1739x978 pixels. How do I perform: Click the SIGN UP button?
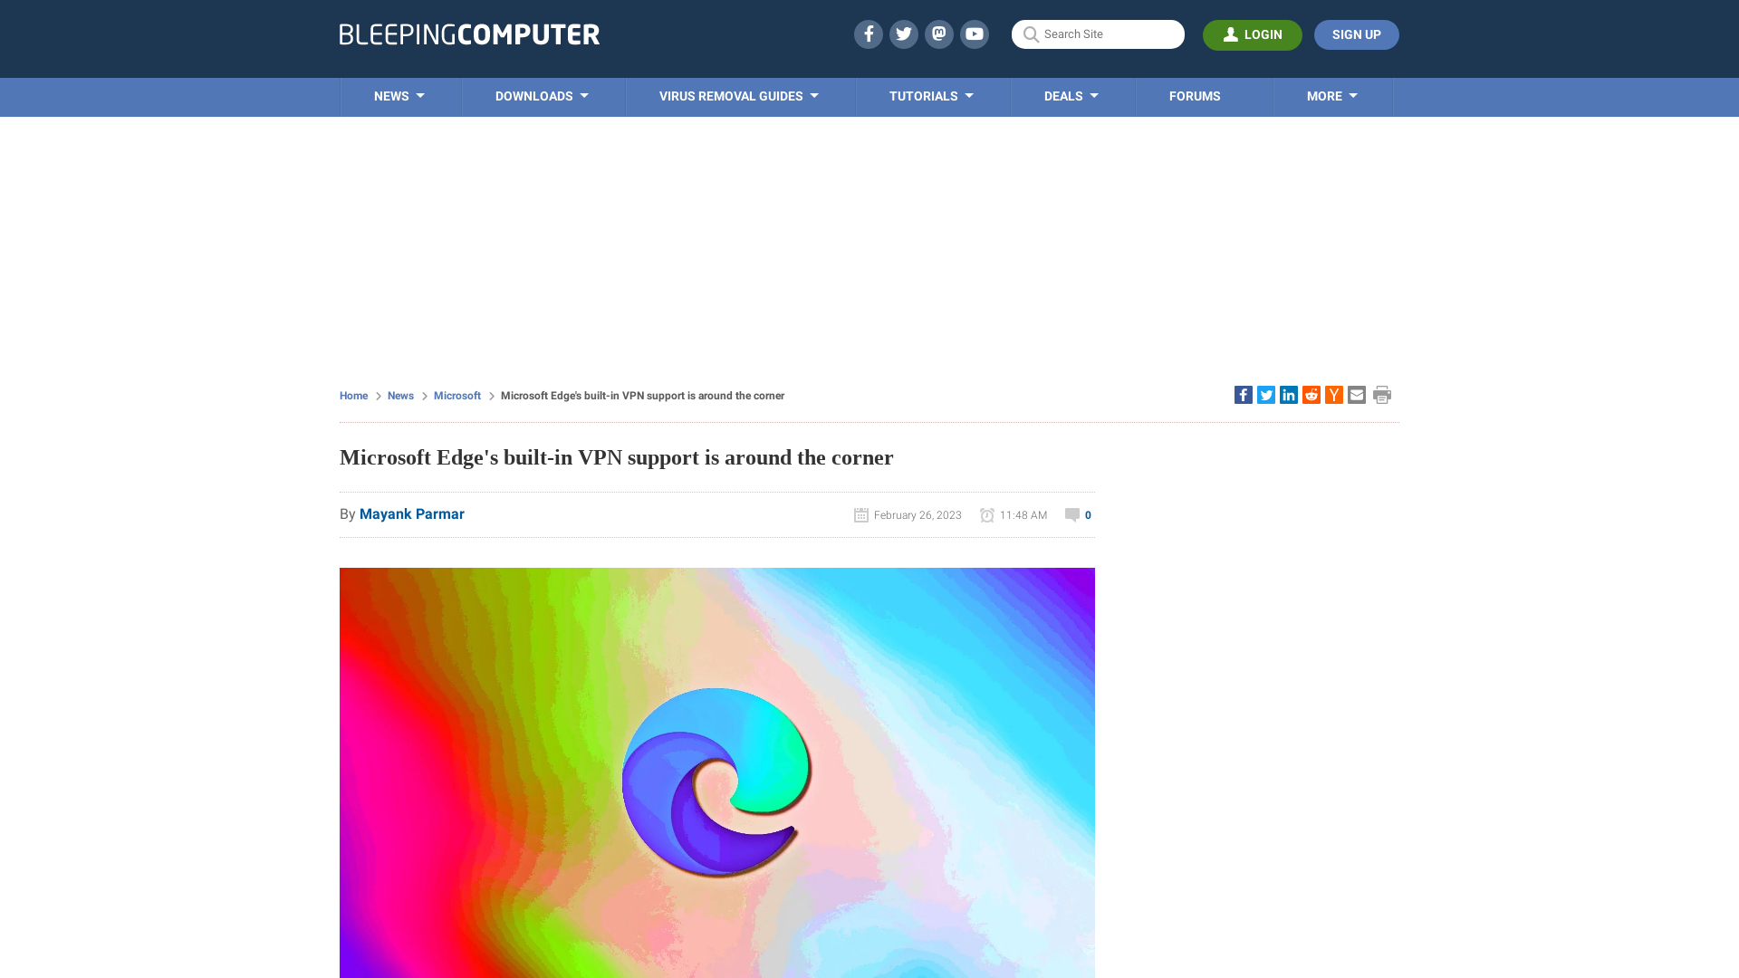point(1357,34)
